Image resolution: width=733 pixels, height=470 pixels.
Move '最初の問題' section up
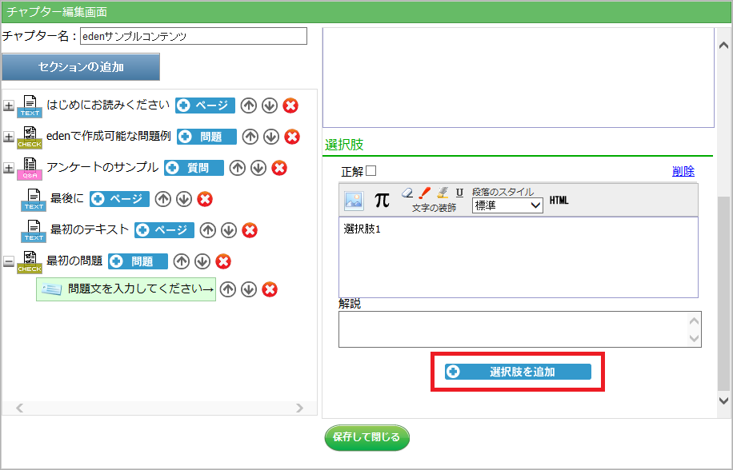click(x=182, y=261)
